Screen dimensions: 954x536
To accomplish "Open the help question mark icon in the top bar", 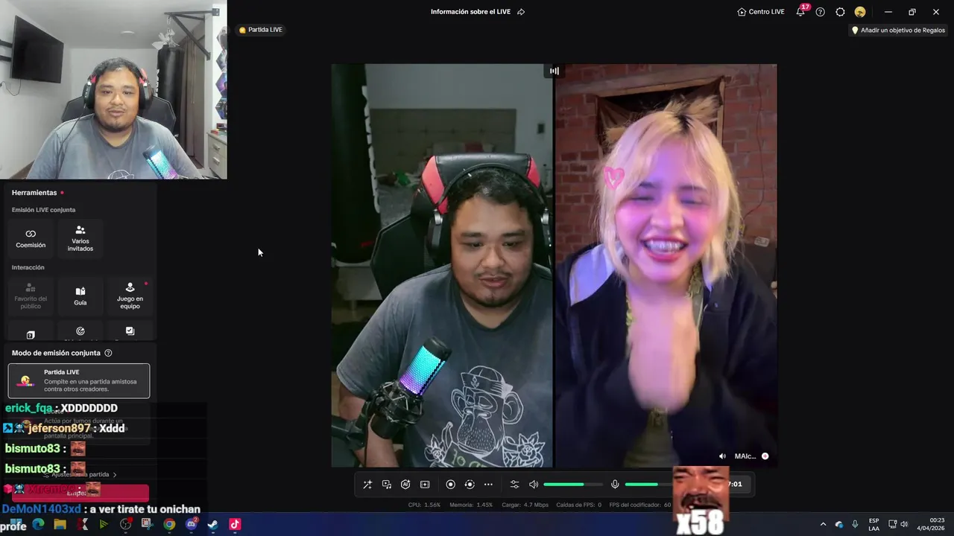I will pyautogui.click(x=821, y=12).
